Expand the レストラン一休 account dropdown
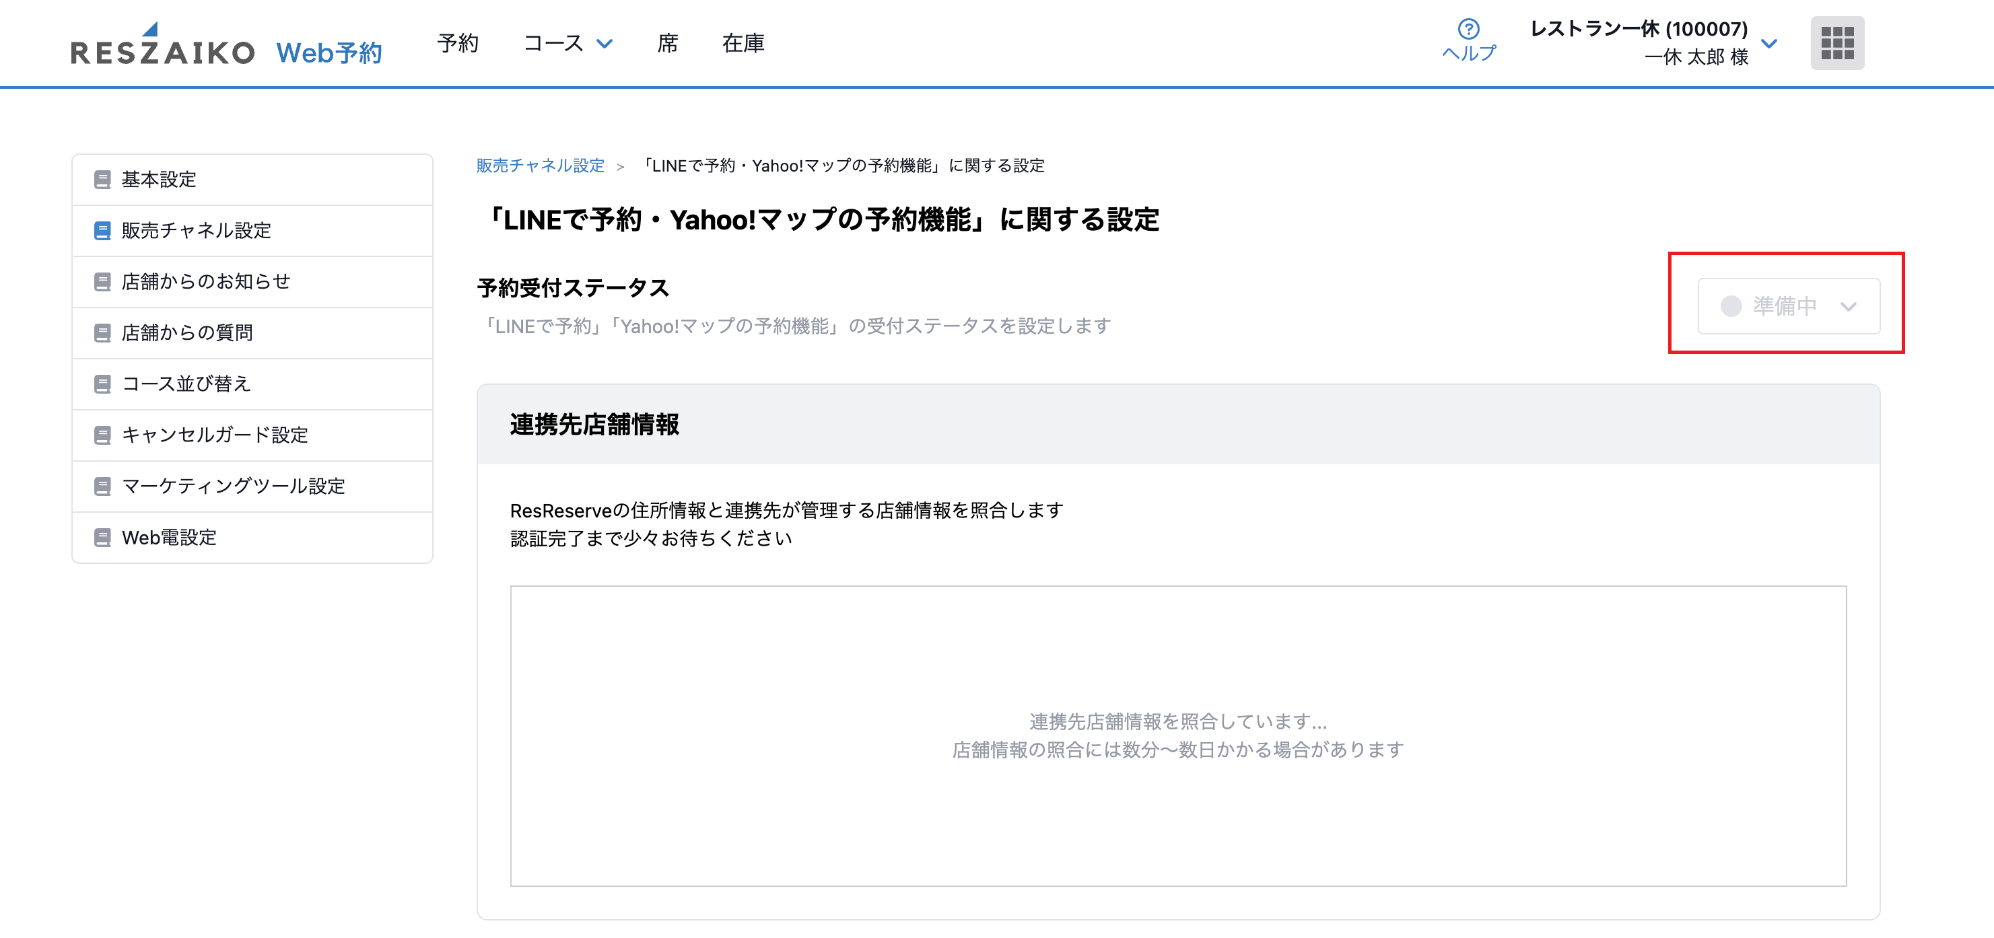 (1768, 43)
